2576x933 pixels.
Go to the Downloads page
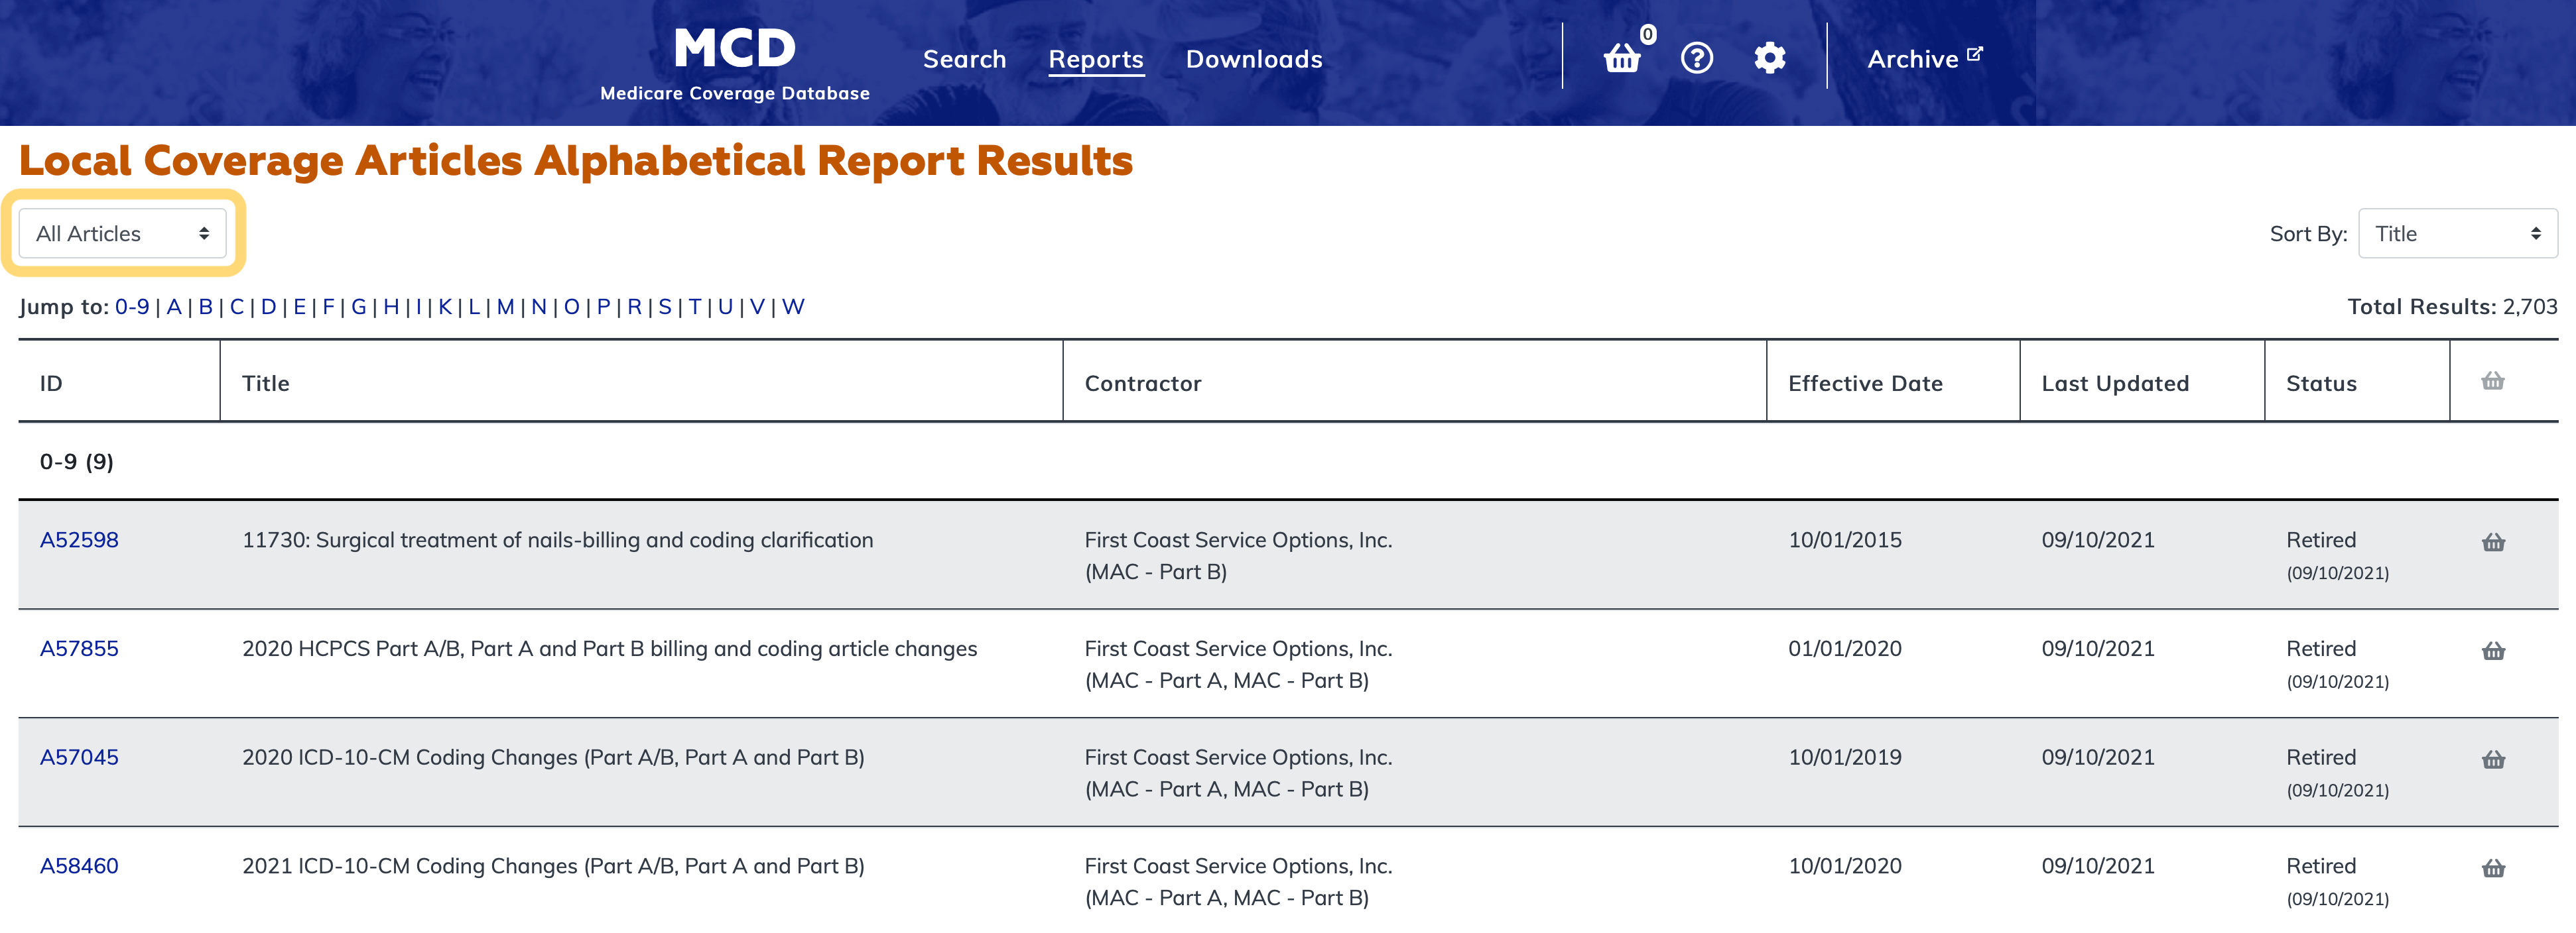(x=1253, y=59)
